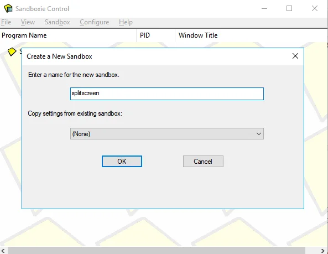Maximize the Sandboxie Control window

(x=289, y=8)
